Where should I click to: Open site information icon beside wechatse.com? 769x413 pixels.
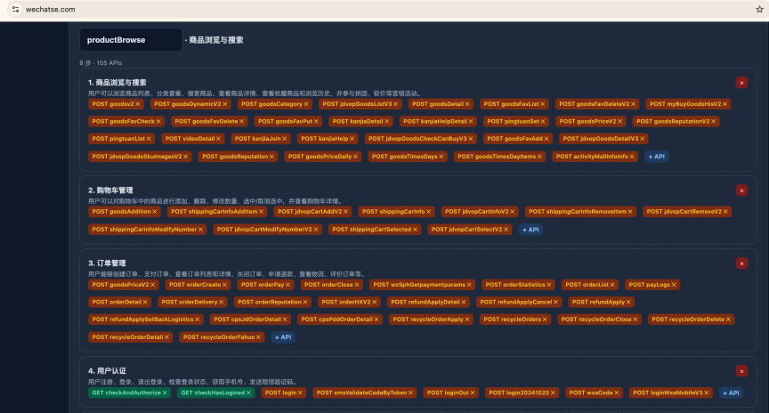coord(15,9)
